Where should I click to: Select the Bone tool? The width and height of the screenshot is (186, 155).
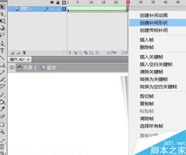tap(3, 94)
